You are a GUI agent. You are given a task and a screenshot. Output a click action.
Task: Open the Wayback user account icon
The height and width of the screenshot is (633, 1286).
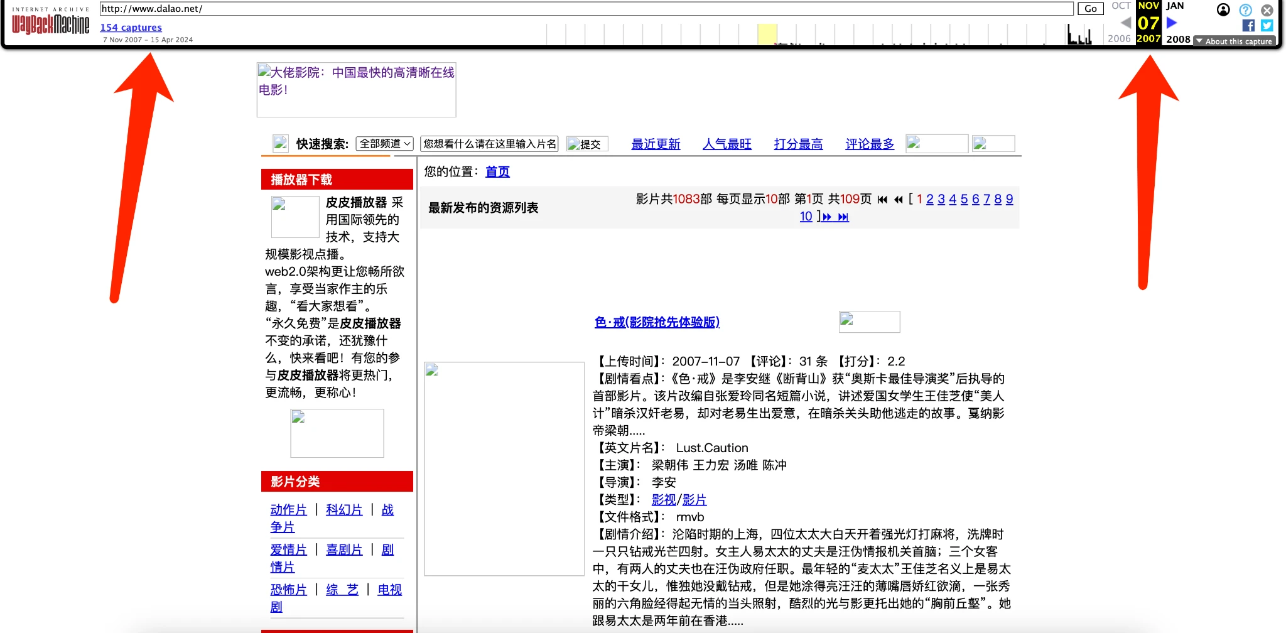pos(1223,9)
